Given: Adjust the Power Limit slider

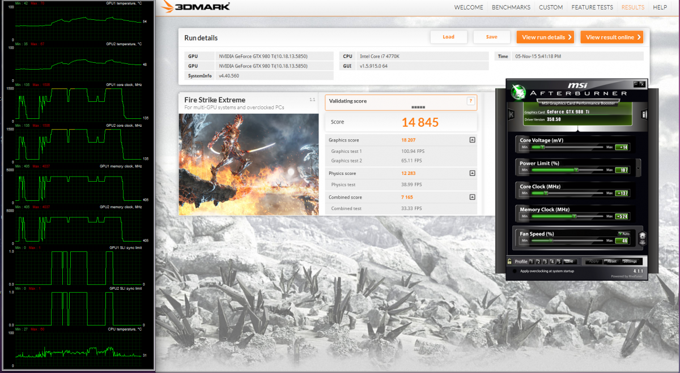Looking at the screenshot, I should coord(567,170).
